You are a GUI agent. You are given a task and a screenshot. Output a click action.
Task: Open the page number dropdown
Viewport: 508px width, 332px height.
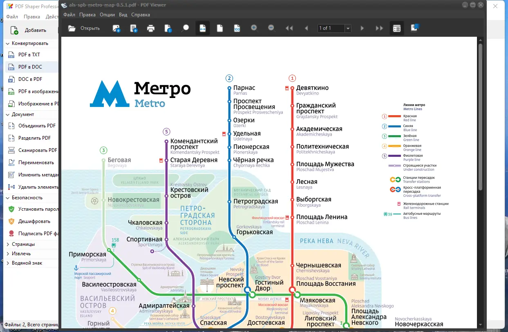pos(348,29)
